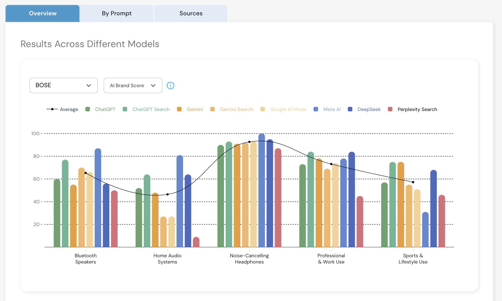Click the Meta AI bar for Sports & Lifestyle Use
Image resolution: width=502 pixels, height=301 pixels.
point(425,229)
